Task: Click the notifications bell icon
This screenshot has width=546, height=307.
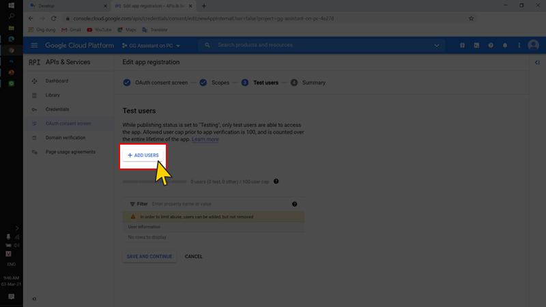Action: (x=505, y=46)
